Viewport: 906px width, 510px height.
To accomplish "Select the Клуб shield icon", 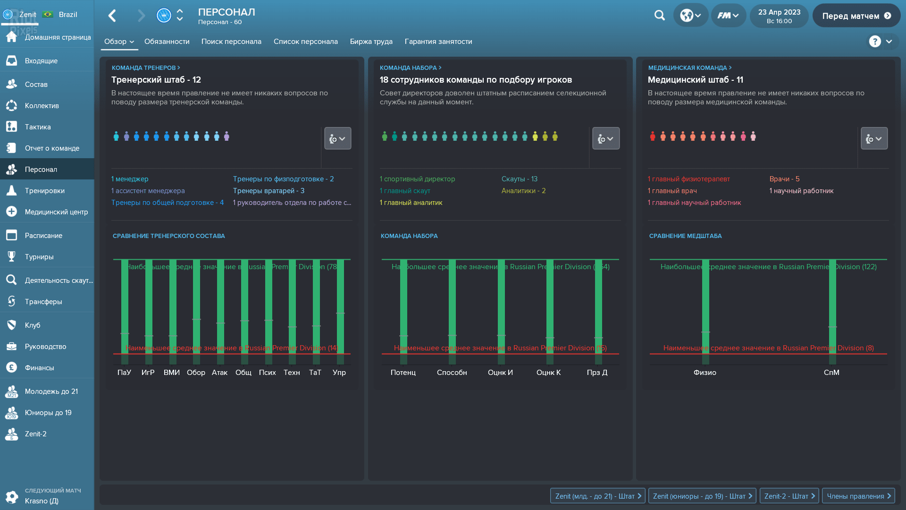I will click(10, 325).
